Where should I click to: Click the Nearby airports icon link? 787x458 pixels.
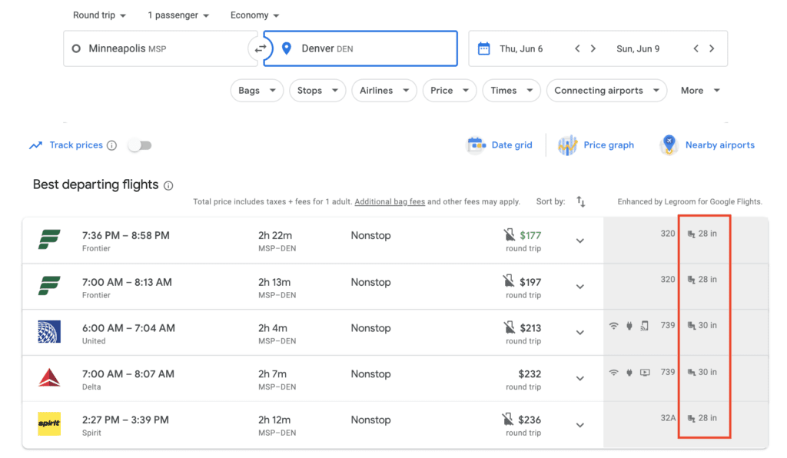(669, 145)
